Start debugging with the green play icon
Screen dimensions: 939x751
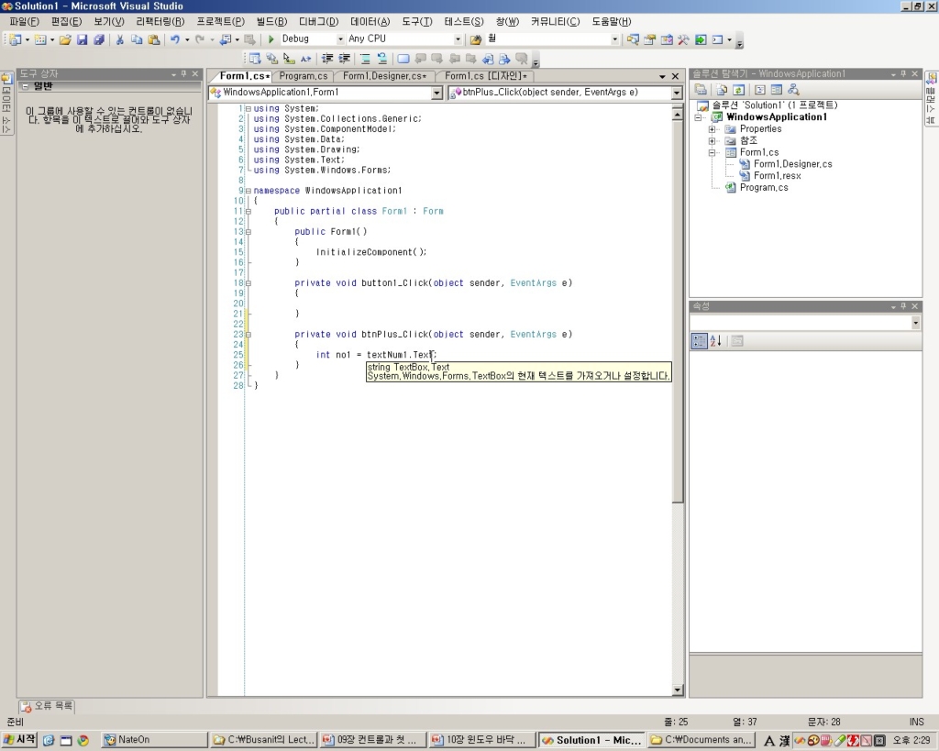(271, 39)
